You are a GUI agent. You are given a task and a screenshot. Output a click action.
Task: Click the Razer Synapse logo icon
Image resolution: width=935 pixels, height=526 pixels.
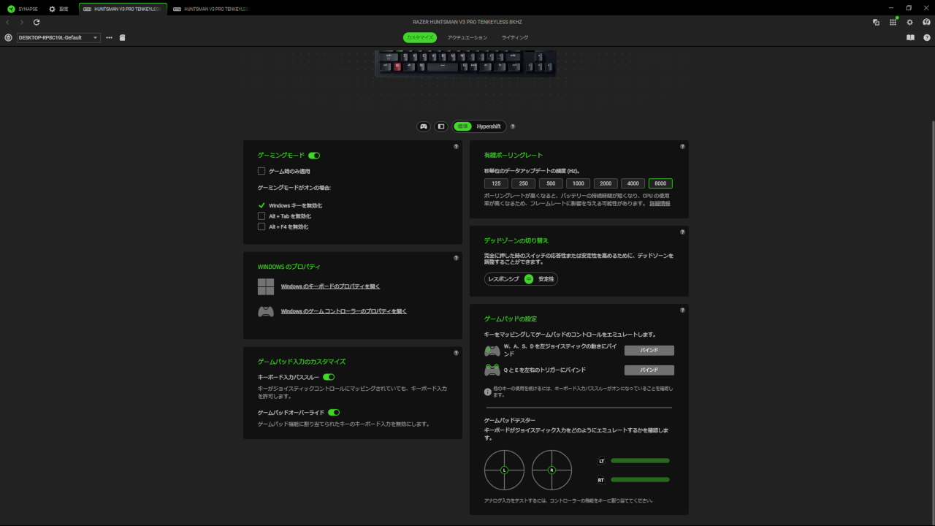[11, 9]
